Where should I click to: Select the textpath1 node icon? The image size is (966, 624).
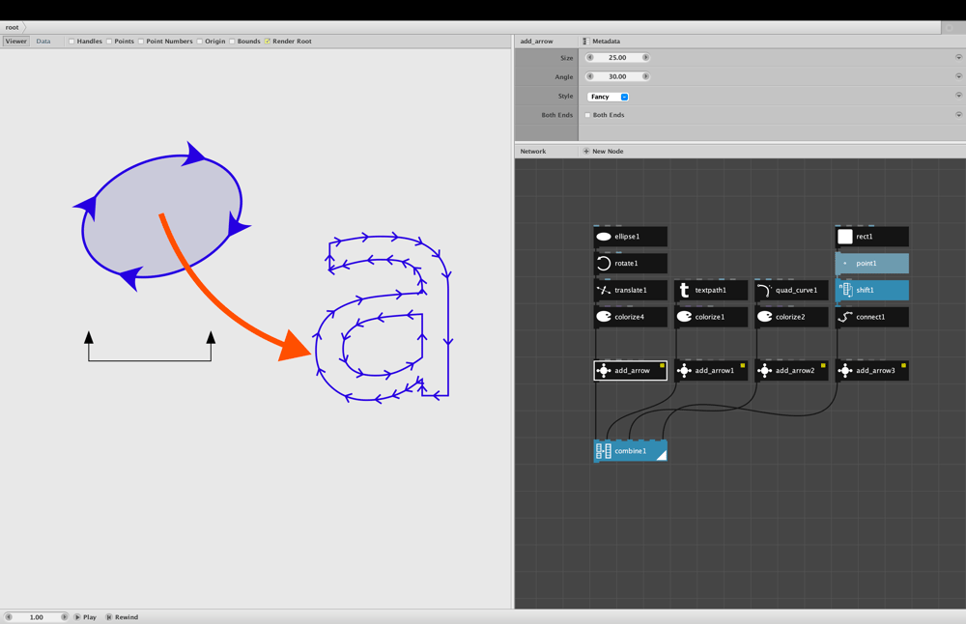[685, 290]
